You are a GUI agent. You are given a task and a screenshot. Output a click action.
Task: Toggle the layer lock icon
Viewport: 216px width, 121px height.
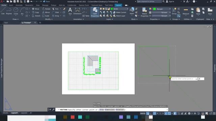109,9
